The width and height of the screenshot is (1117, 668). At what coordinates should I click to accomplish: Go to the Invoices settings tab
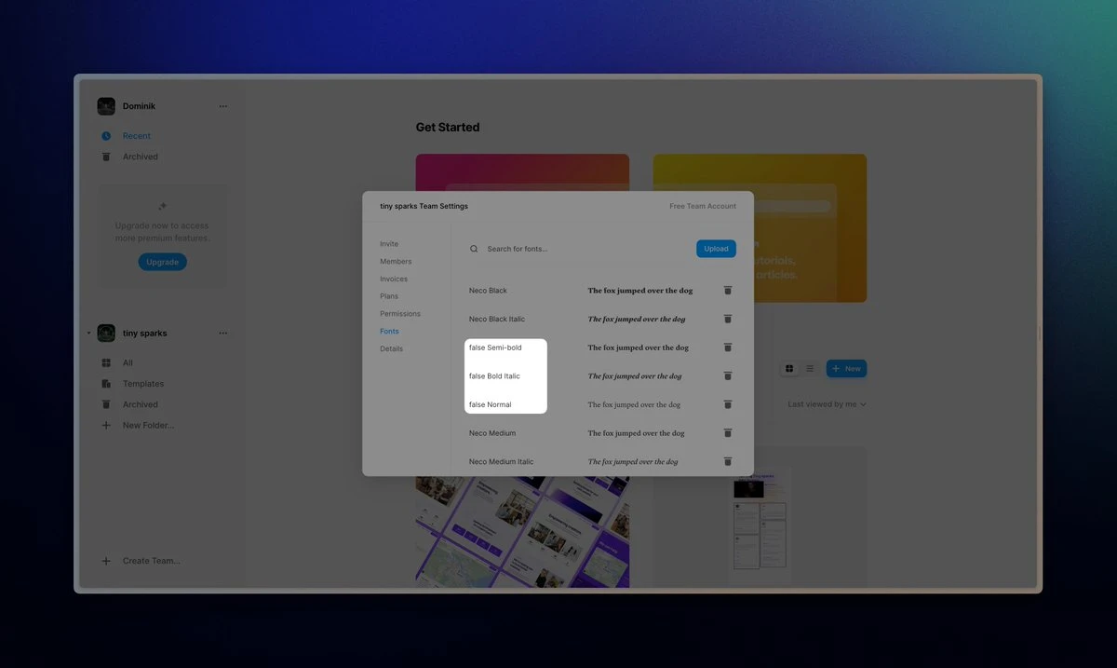click(394, 279)
